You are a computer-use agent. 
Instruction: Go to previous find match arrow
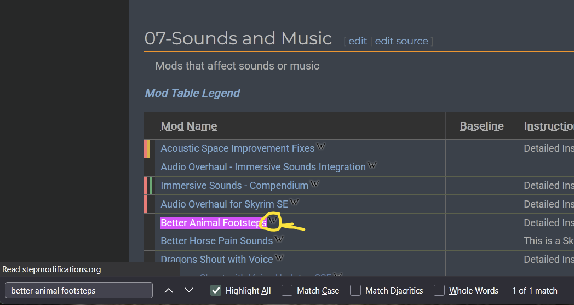pyautogui.click(x=169, y=291)
